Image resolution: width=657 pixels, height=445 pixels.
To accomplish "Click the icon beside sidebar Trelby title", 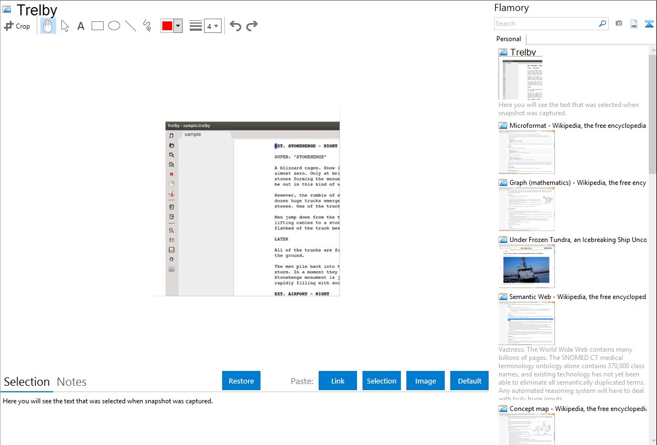I will (x=503, y=53).
